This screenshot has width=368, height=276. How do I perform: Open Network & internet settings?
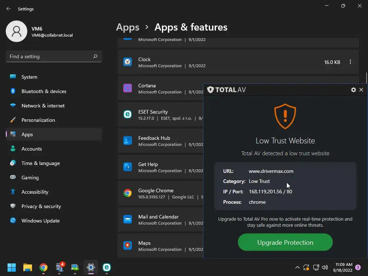coord(54,106)
